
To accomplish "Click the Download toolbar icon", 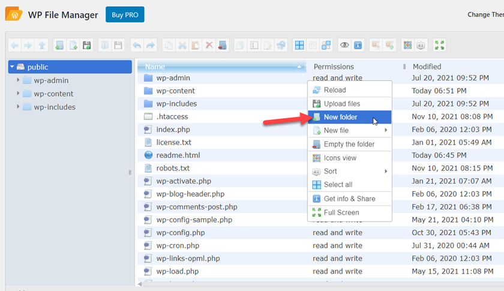I will pos(118,46).
